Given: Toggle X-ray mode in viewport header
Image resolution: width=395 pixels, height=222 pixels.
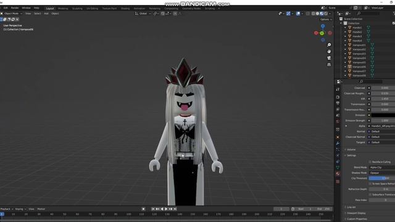Looking at the screenshot, I should tap(308, 14).
